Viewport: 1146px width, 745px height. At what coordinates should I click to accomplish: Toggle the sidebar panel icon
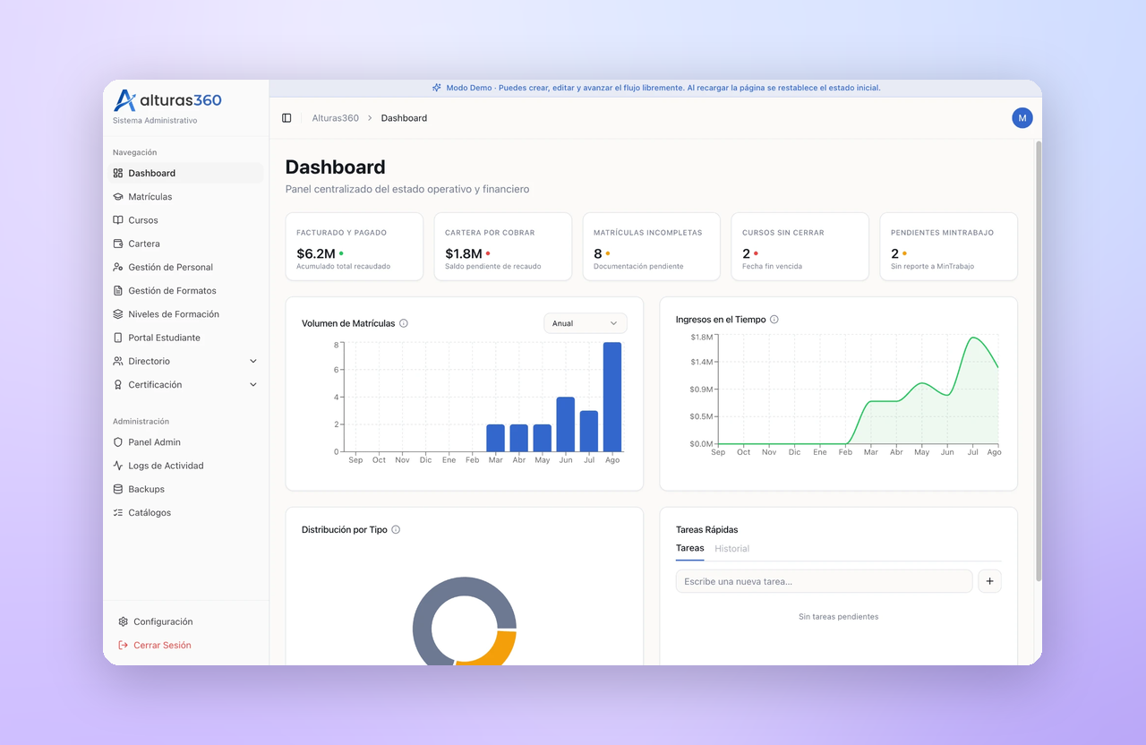(x=286, y=118)
